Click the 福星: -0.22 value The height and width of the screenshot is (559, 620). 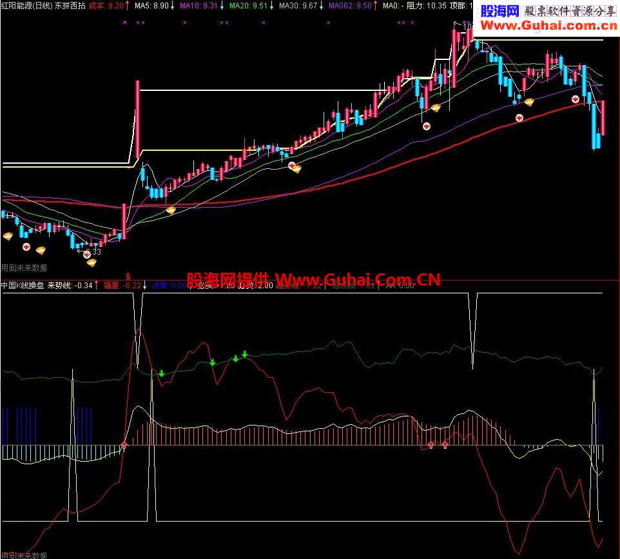[122, 285]
